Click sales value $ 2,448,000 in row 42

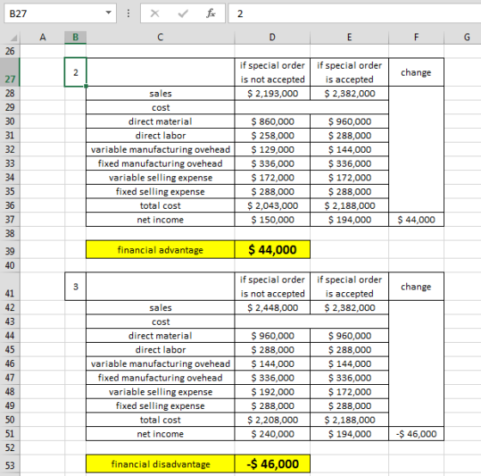point(272,308)
